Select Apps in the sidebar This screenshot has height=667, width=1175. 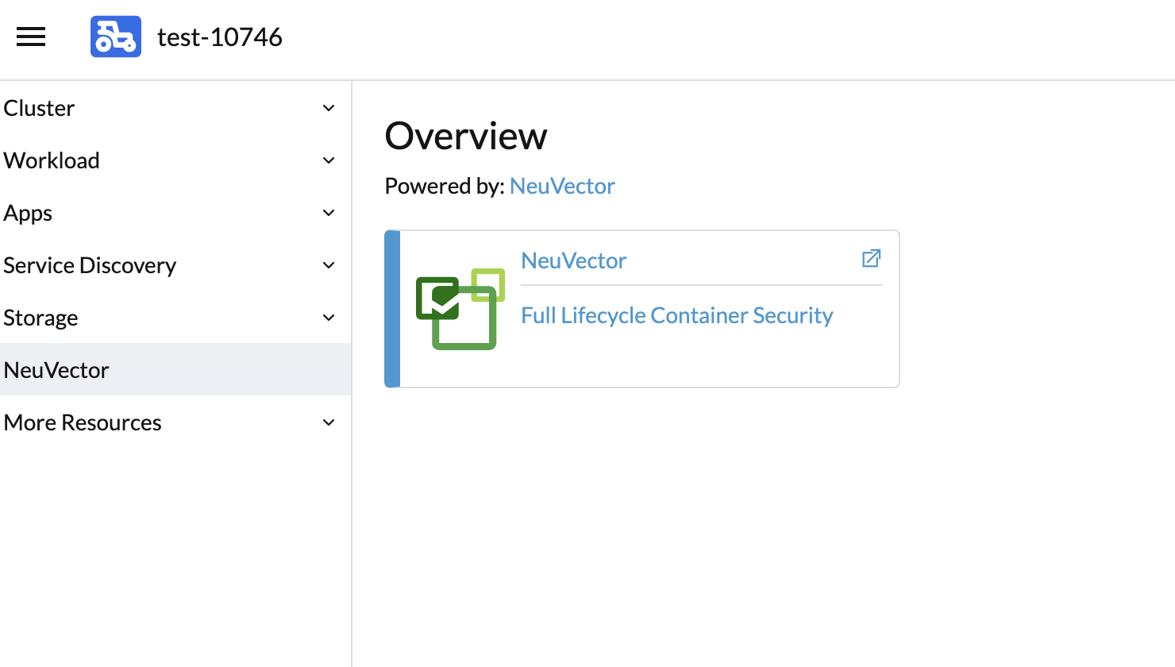coord(28,212)
